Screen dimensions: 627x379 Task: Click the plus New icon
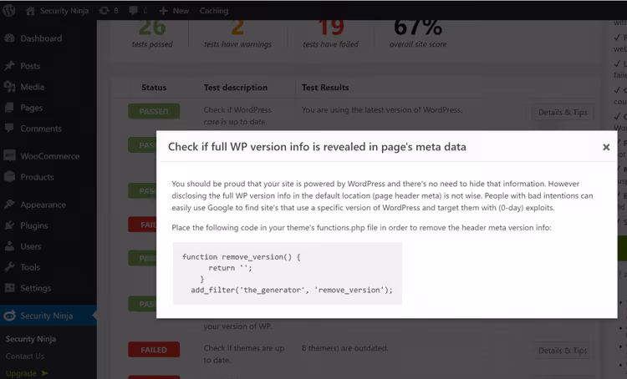[x=163, y=11]
